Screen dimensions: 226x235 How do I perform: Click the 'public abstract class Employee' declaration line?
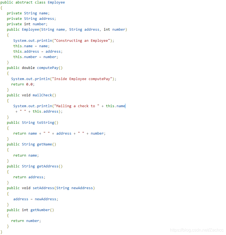33,2
